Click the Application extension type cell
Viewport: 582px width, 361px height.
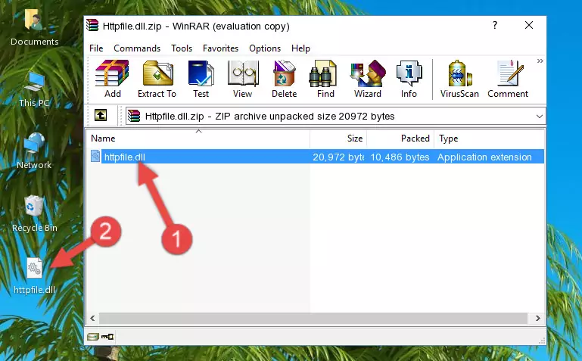tap(484, 157)
